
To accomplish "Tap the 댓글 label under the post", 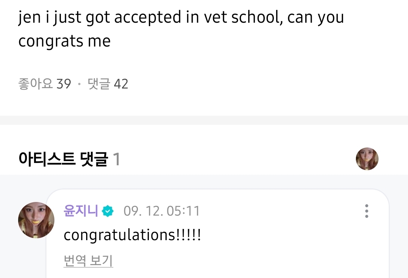I will click(98, 84).
